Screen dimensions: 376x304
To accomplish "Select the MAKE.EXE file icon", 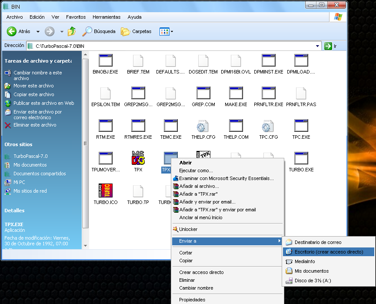I will coord(236,93).
